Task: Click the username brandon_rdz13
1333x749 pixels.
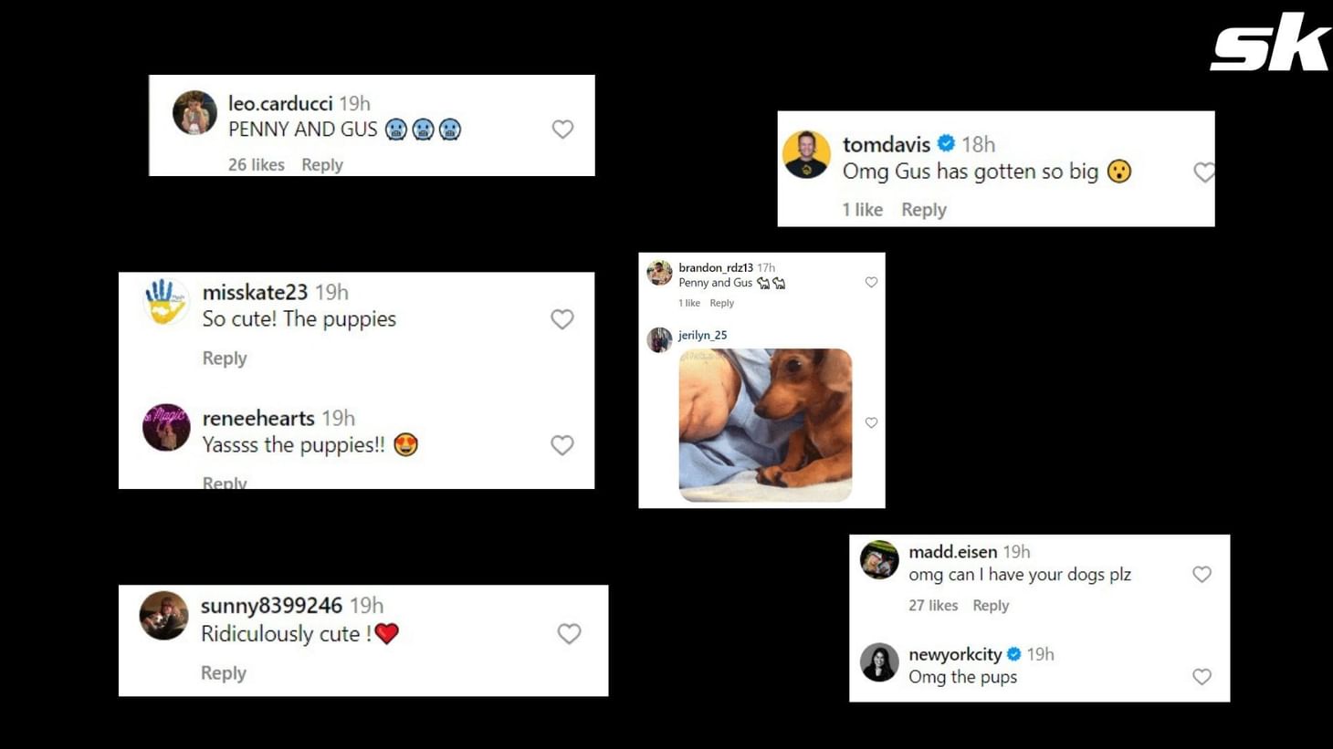Action: point(715,266)
